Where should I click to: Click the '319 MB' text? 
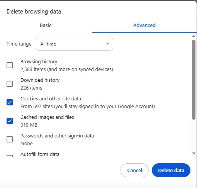[x=29, y=125]
